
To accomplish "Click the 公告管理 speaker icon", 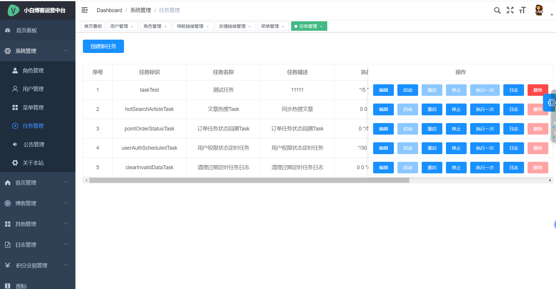I will [15, 144].
